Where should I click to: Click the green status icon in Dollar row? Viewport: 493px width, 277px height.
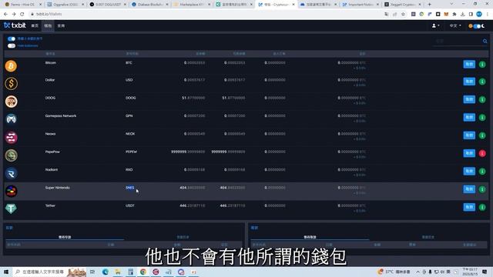(x=482, y=82)
